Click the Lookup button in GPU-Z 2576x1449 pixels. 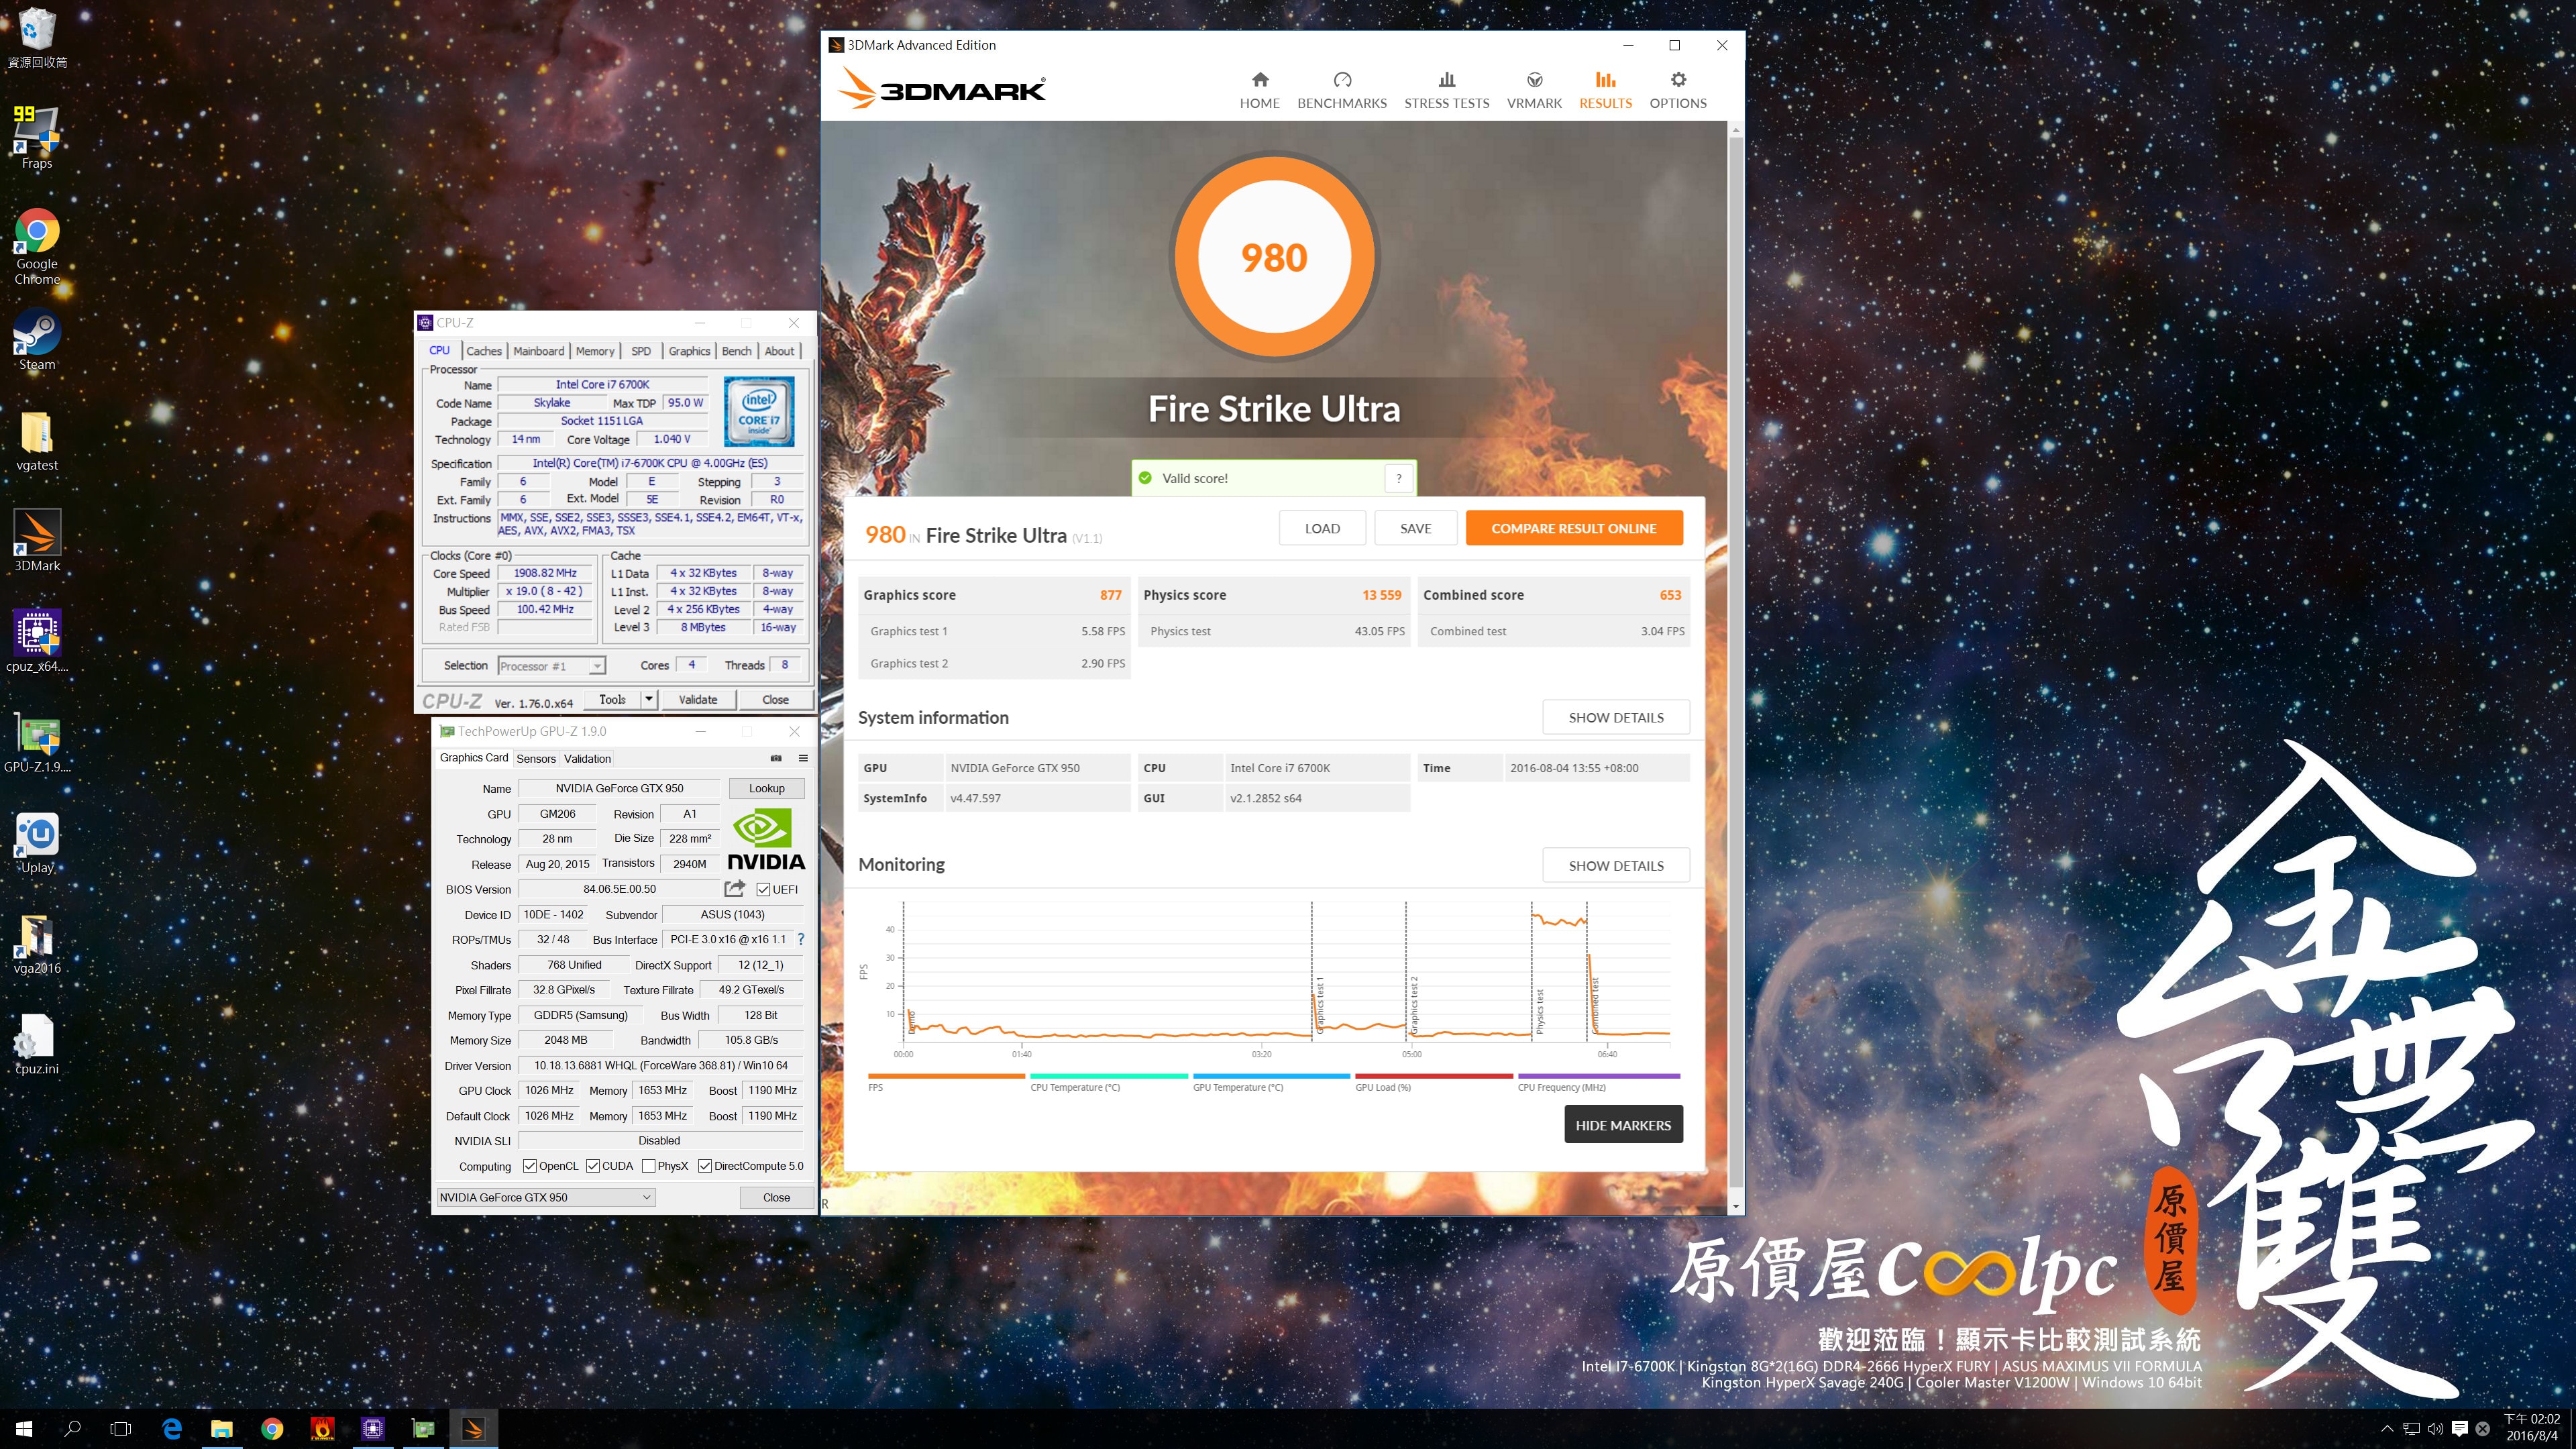[766, 788]
